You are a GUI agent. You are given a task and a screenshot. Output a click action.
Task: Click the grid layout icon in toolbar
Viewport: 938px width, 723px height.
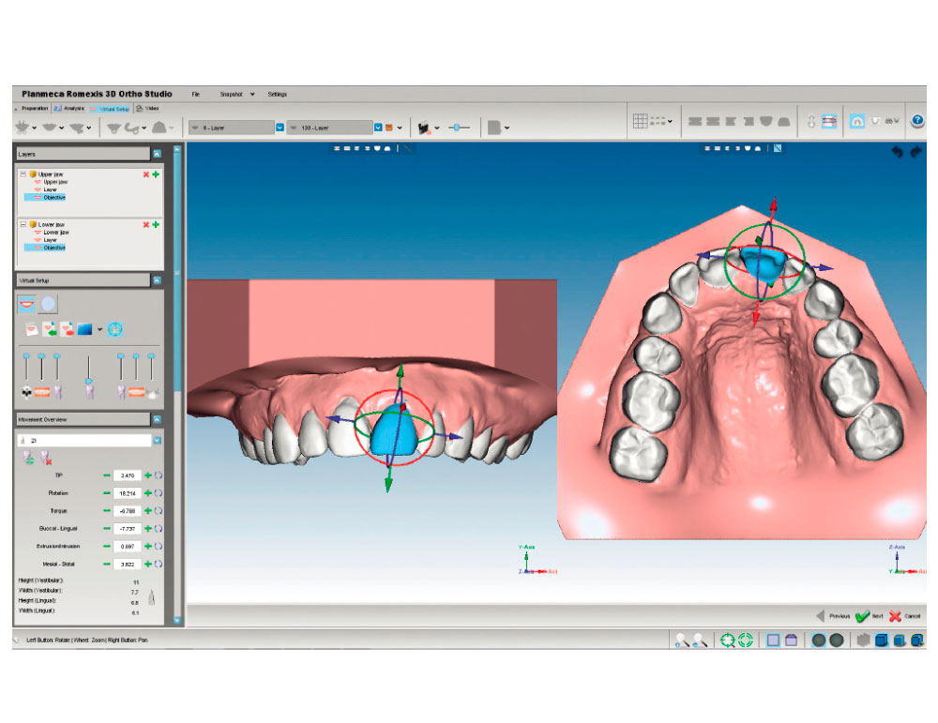[x=640, y=121]
